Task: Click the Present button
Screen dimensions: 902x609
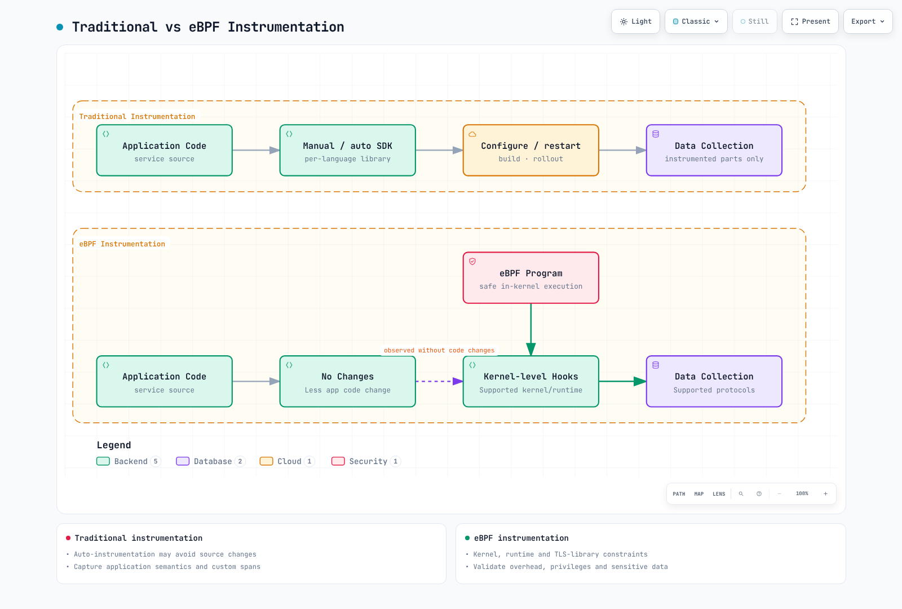Action: [x=810, y=21]
